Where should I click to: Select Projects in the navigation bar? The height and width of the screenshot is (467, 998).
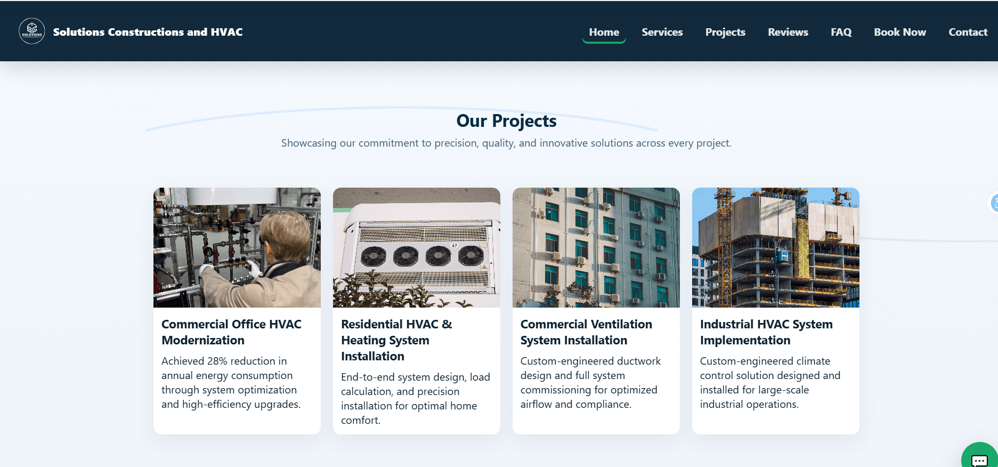725,32
